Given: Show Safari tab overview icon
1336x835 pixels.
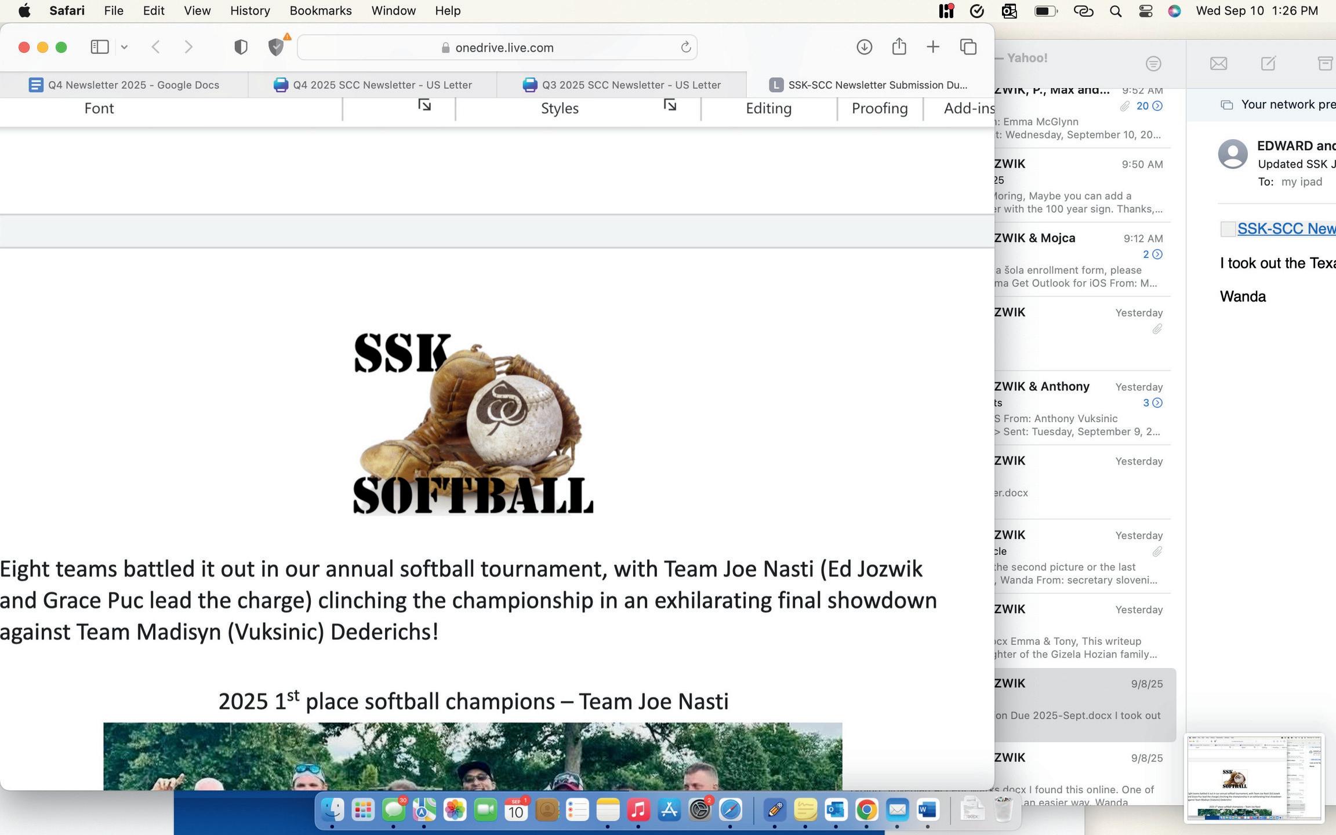Looking at the screenshot, I should click(x=968, y=47).
